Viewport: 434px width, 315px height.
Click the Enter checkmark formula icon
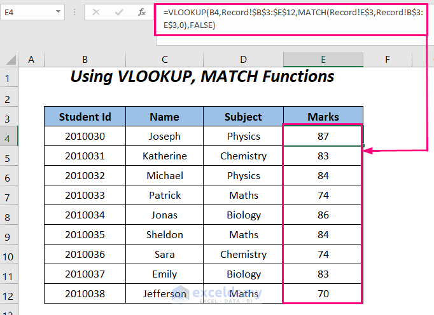pos(117,13)
